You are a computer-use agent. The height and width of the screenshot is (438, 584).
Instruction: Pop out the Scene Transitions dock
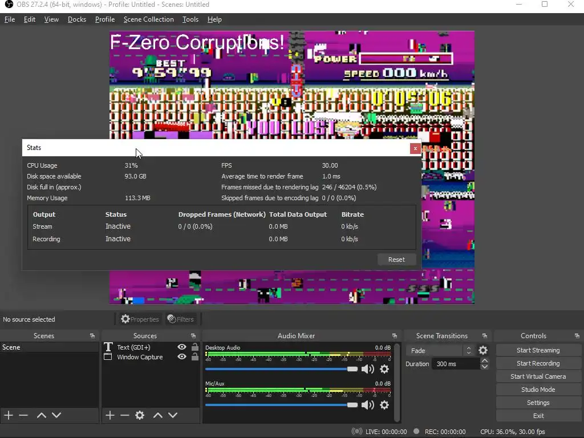[485, 336]
